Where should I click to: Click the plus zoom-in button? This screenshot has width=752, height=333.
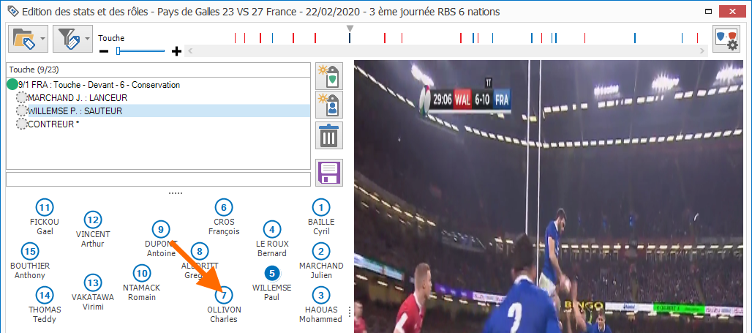pyautogui.click(x=177, y=50)
